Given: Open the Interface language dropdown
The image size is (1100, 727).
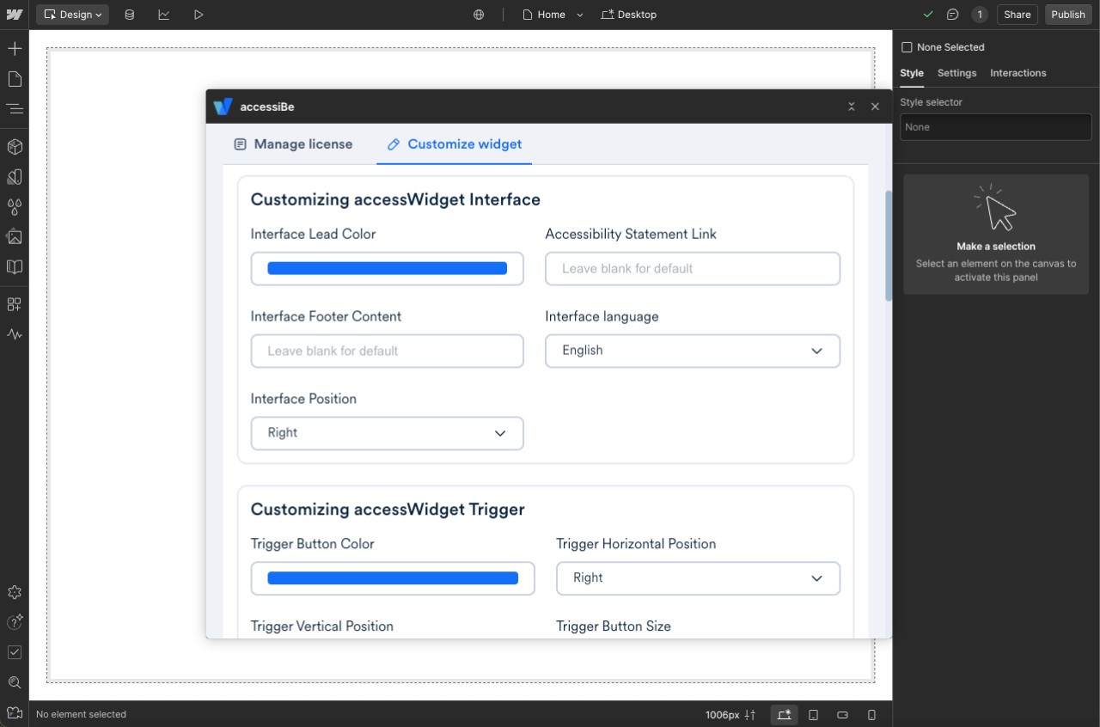Looking at the screenshot, I should (693, 351).
